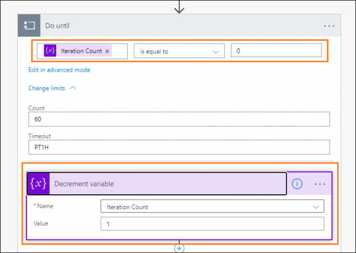Show info for Decrement variable action
This screenshot has height=253, width=356.
tap(297, 184)
